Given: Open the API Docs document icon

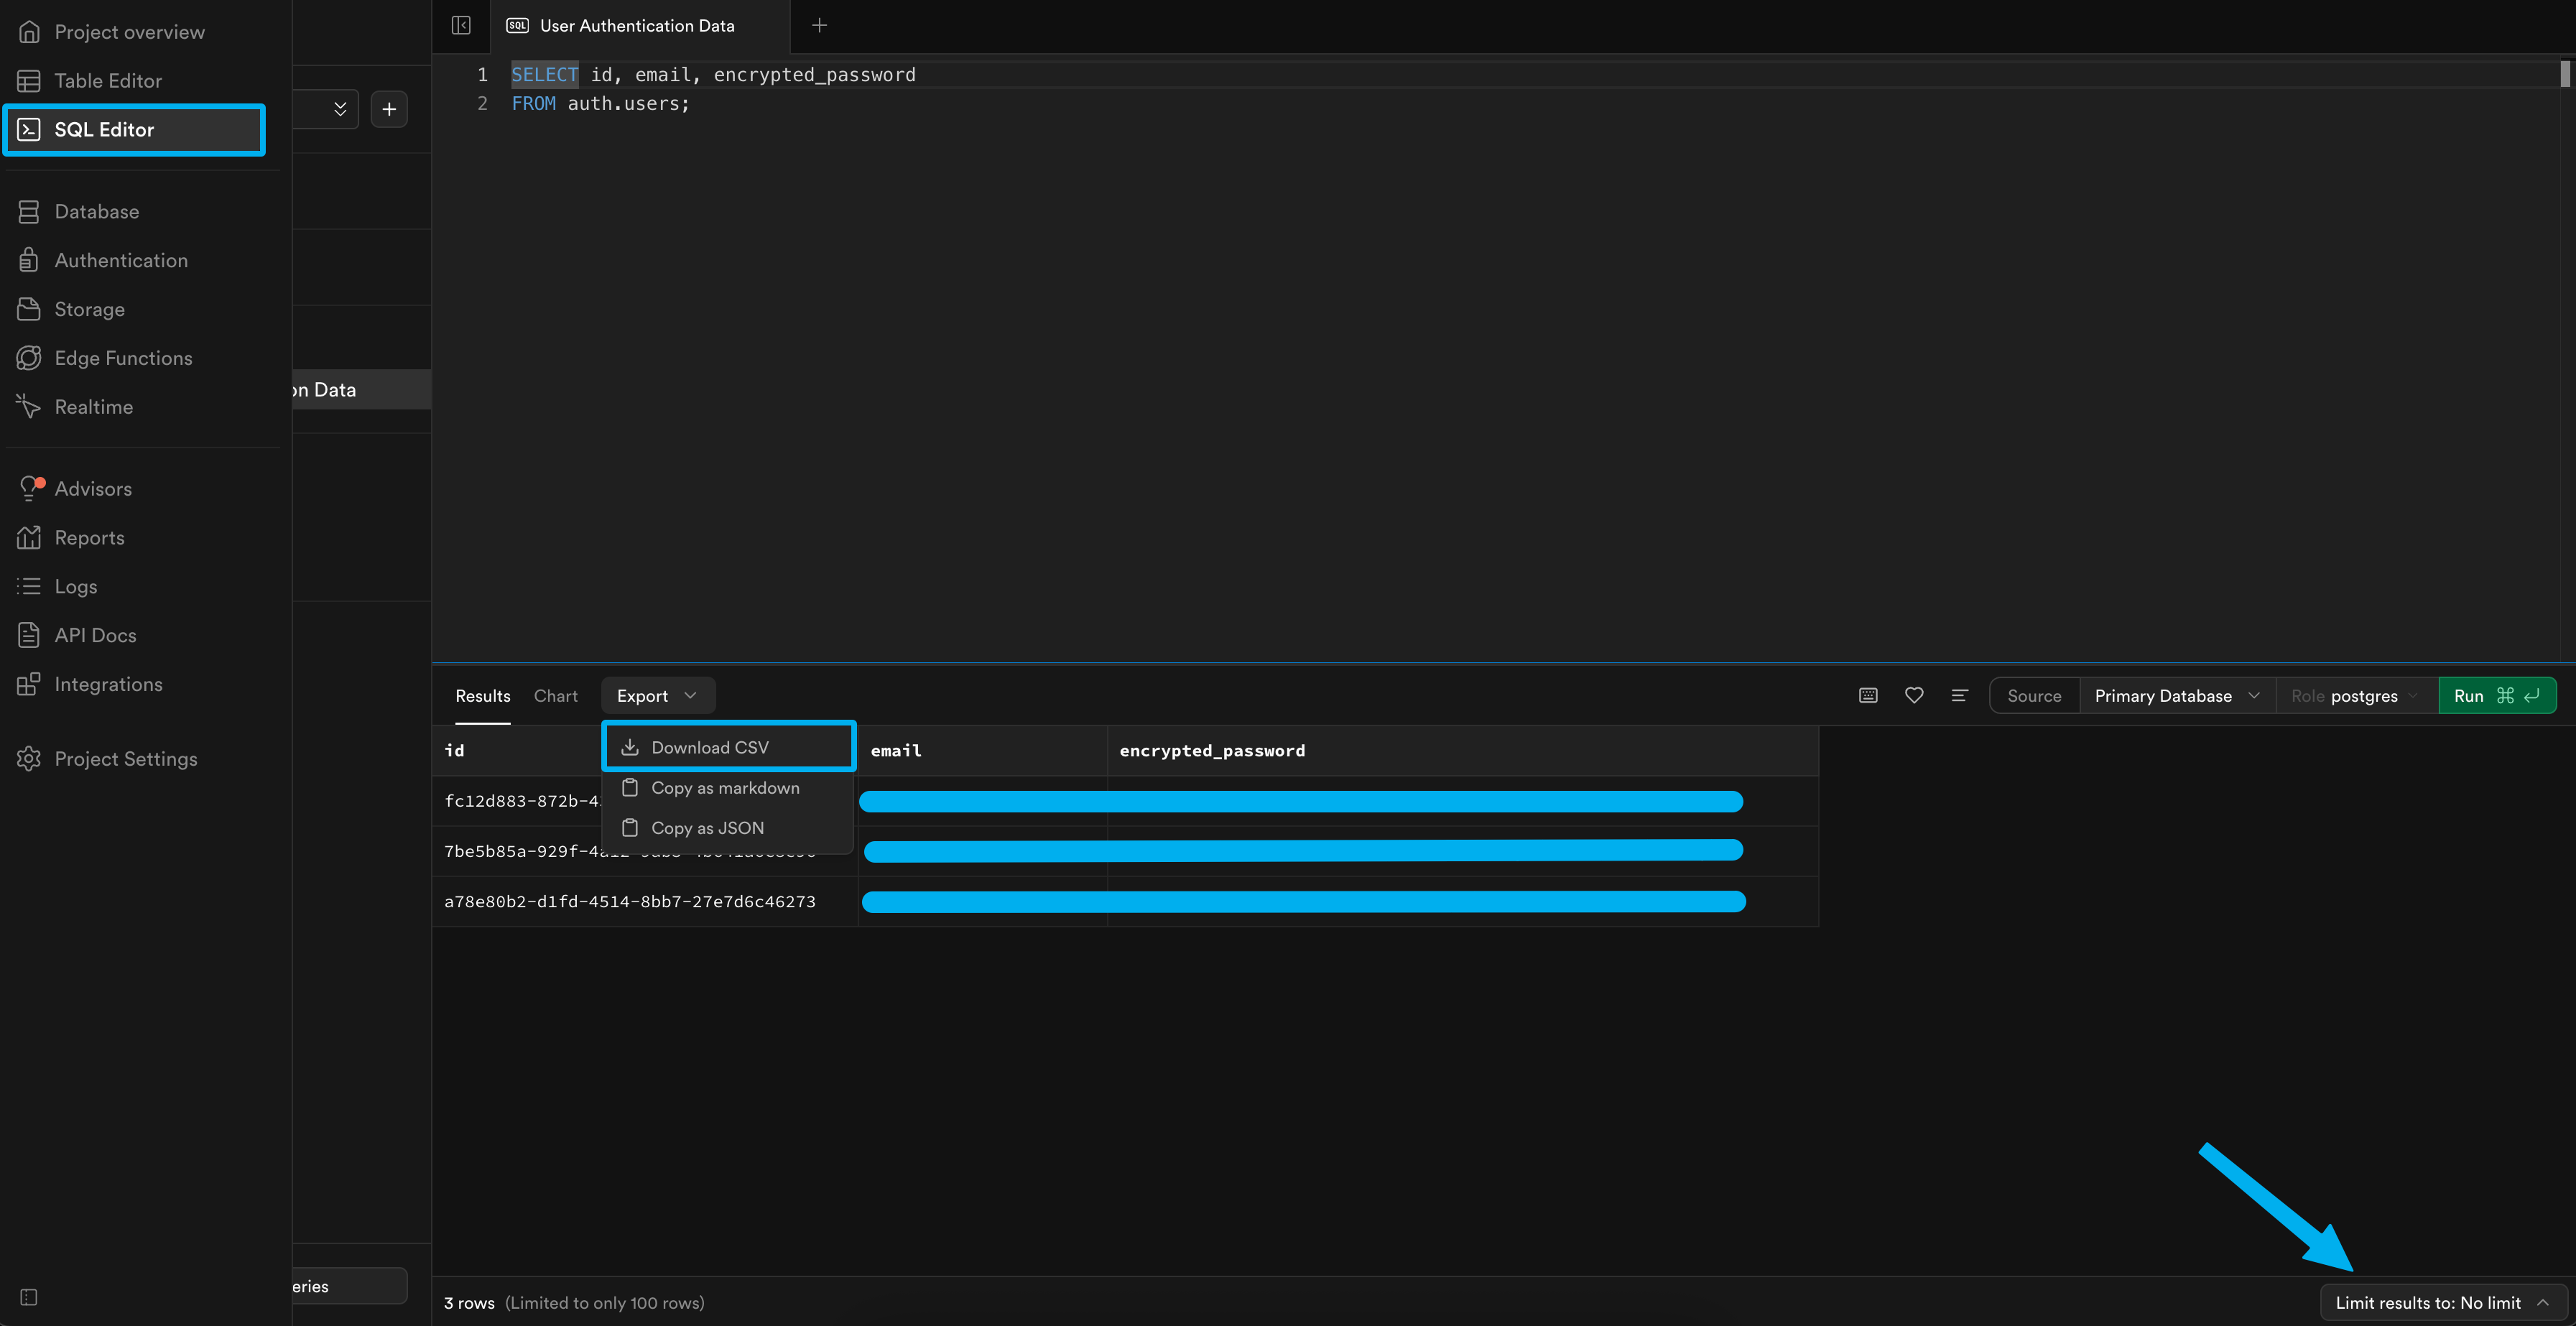Looking at the screenshot, I should click(x=29, y=636).
